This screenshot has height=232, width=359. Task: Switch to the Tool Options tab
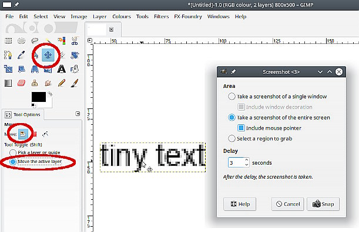[23, 114]
